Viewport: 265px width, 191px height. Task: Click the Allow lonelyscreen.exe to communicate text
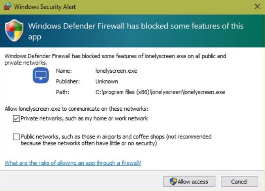76,109
